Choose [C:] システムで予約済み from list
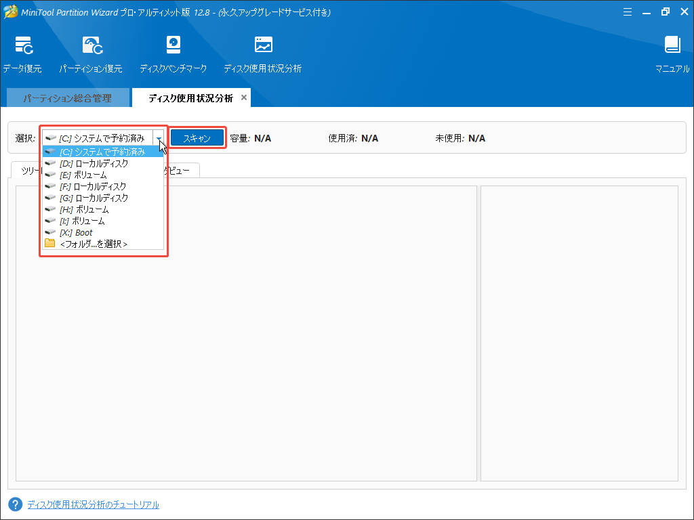 103,152
